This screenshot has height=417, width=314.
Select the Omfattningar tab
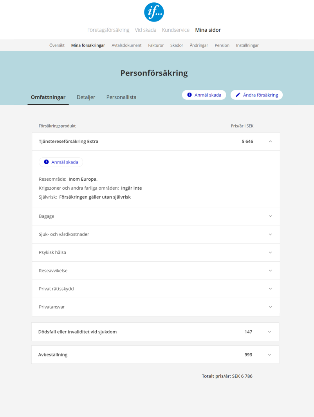[48, 97]
